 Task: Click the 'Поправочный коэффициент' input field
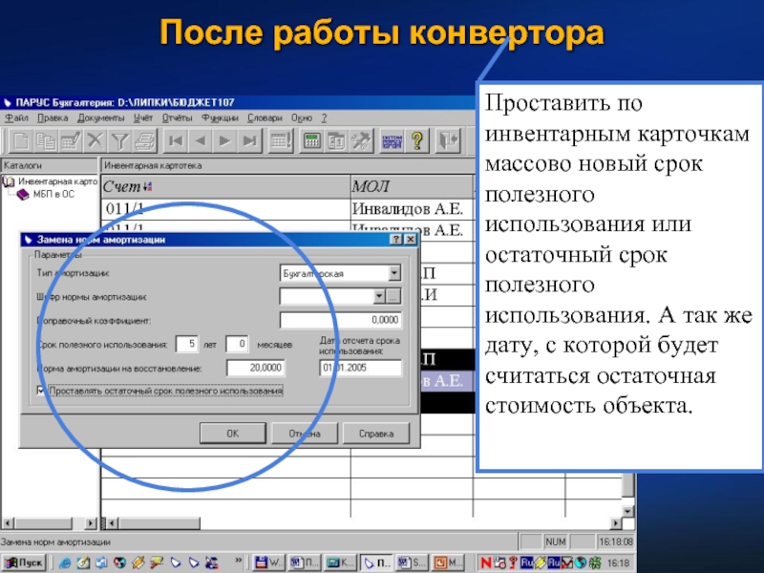click(340, 320)
